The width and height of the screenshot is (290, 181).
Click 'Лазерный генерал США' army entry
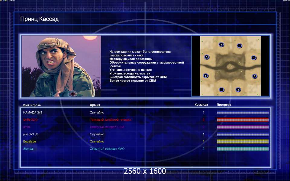click(x=107, y=127)
